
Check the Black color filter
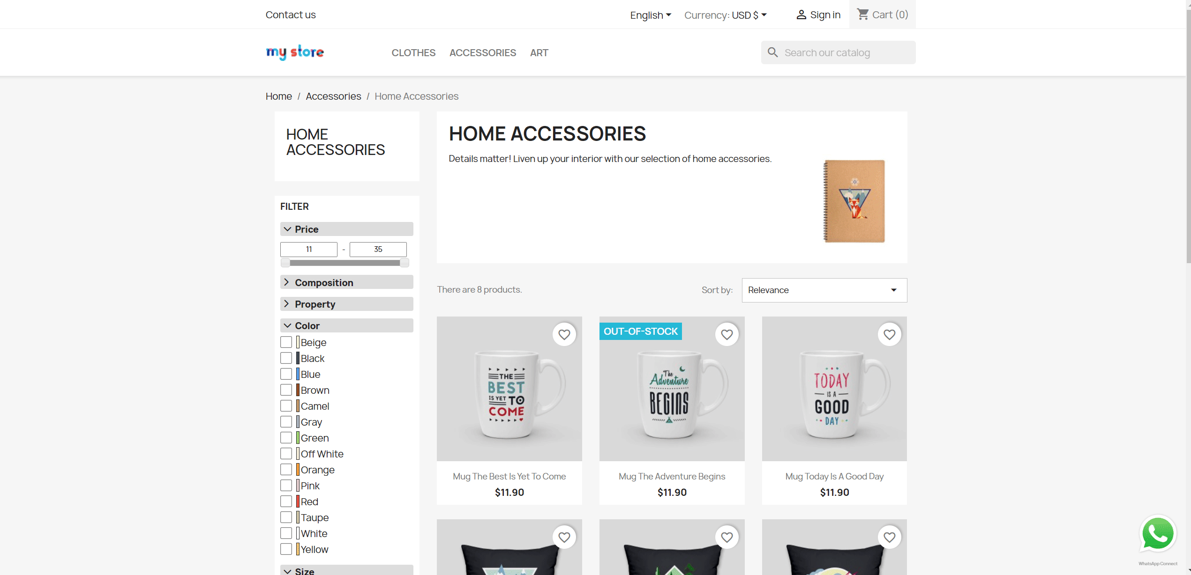(x=286, y=358)
